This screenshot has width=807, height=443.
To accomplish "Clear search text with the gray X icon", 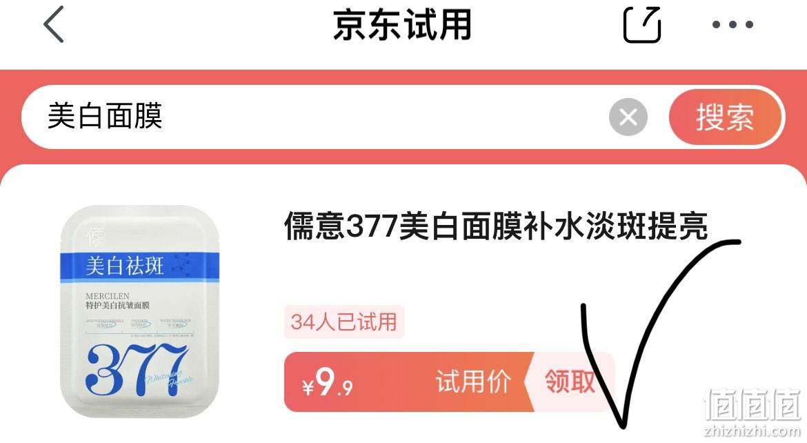I will click(628, 117).
